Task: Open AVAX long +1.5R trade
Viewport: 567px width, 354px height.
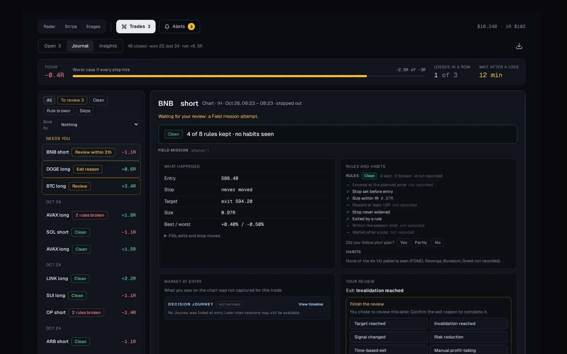Action: coord(91,249)
